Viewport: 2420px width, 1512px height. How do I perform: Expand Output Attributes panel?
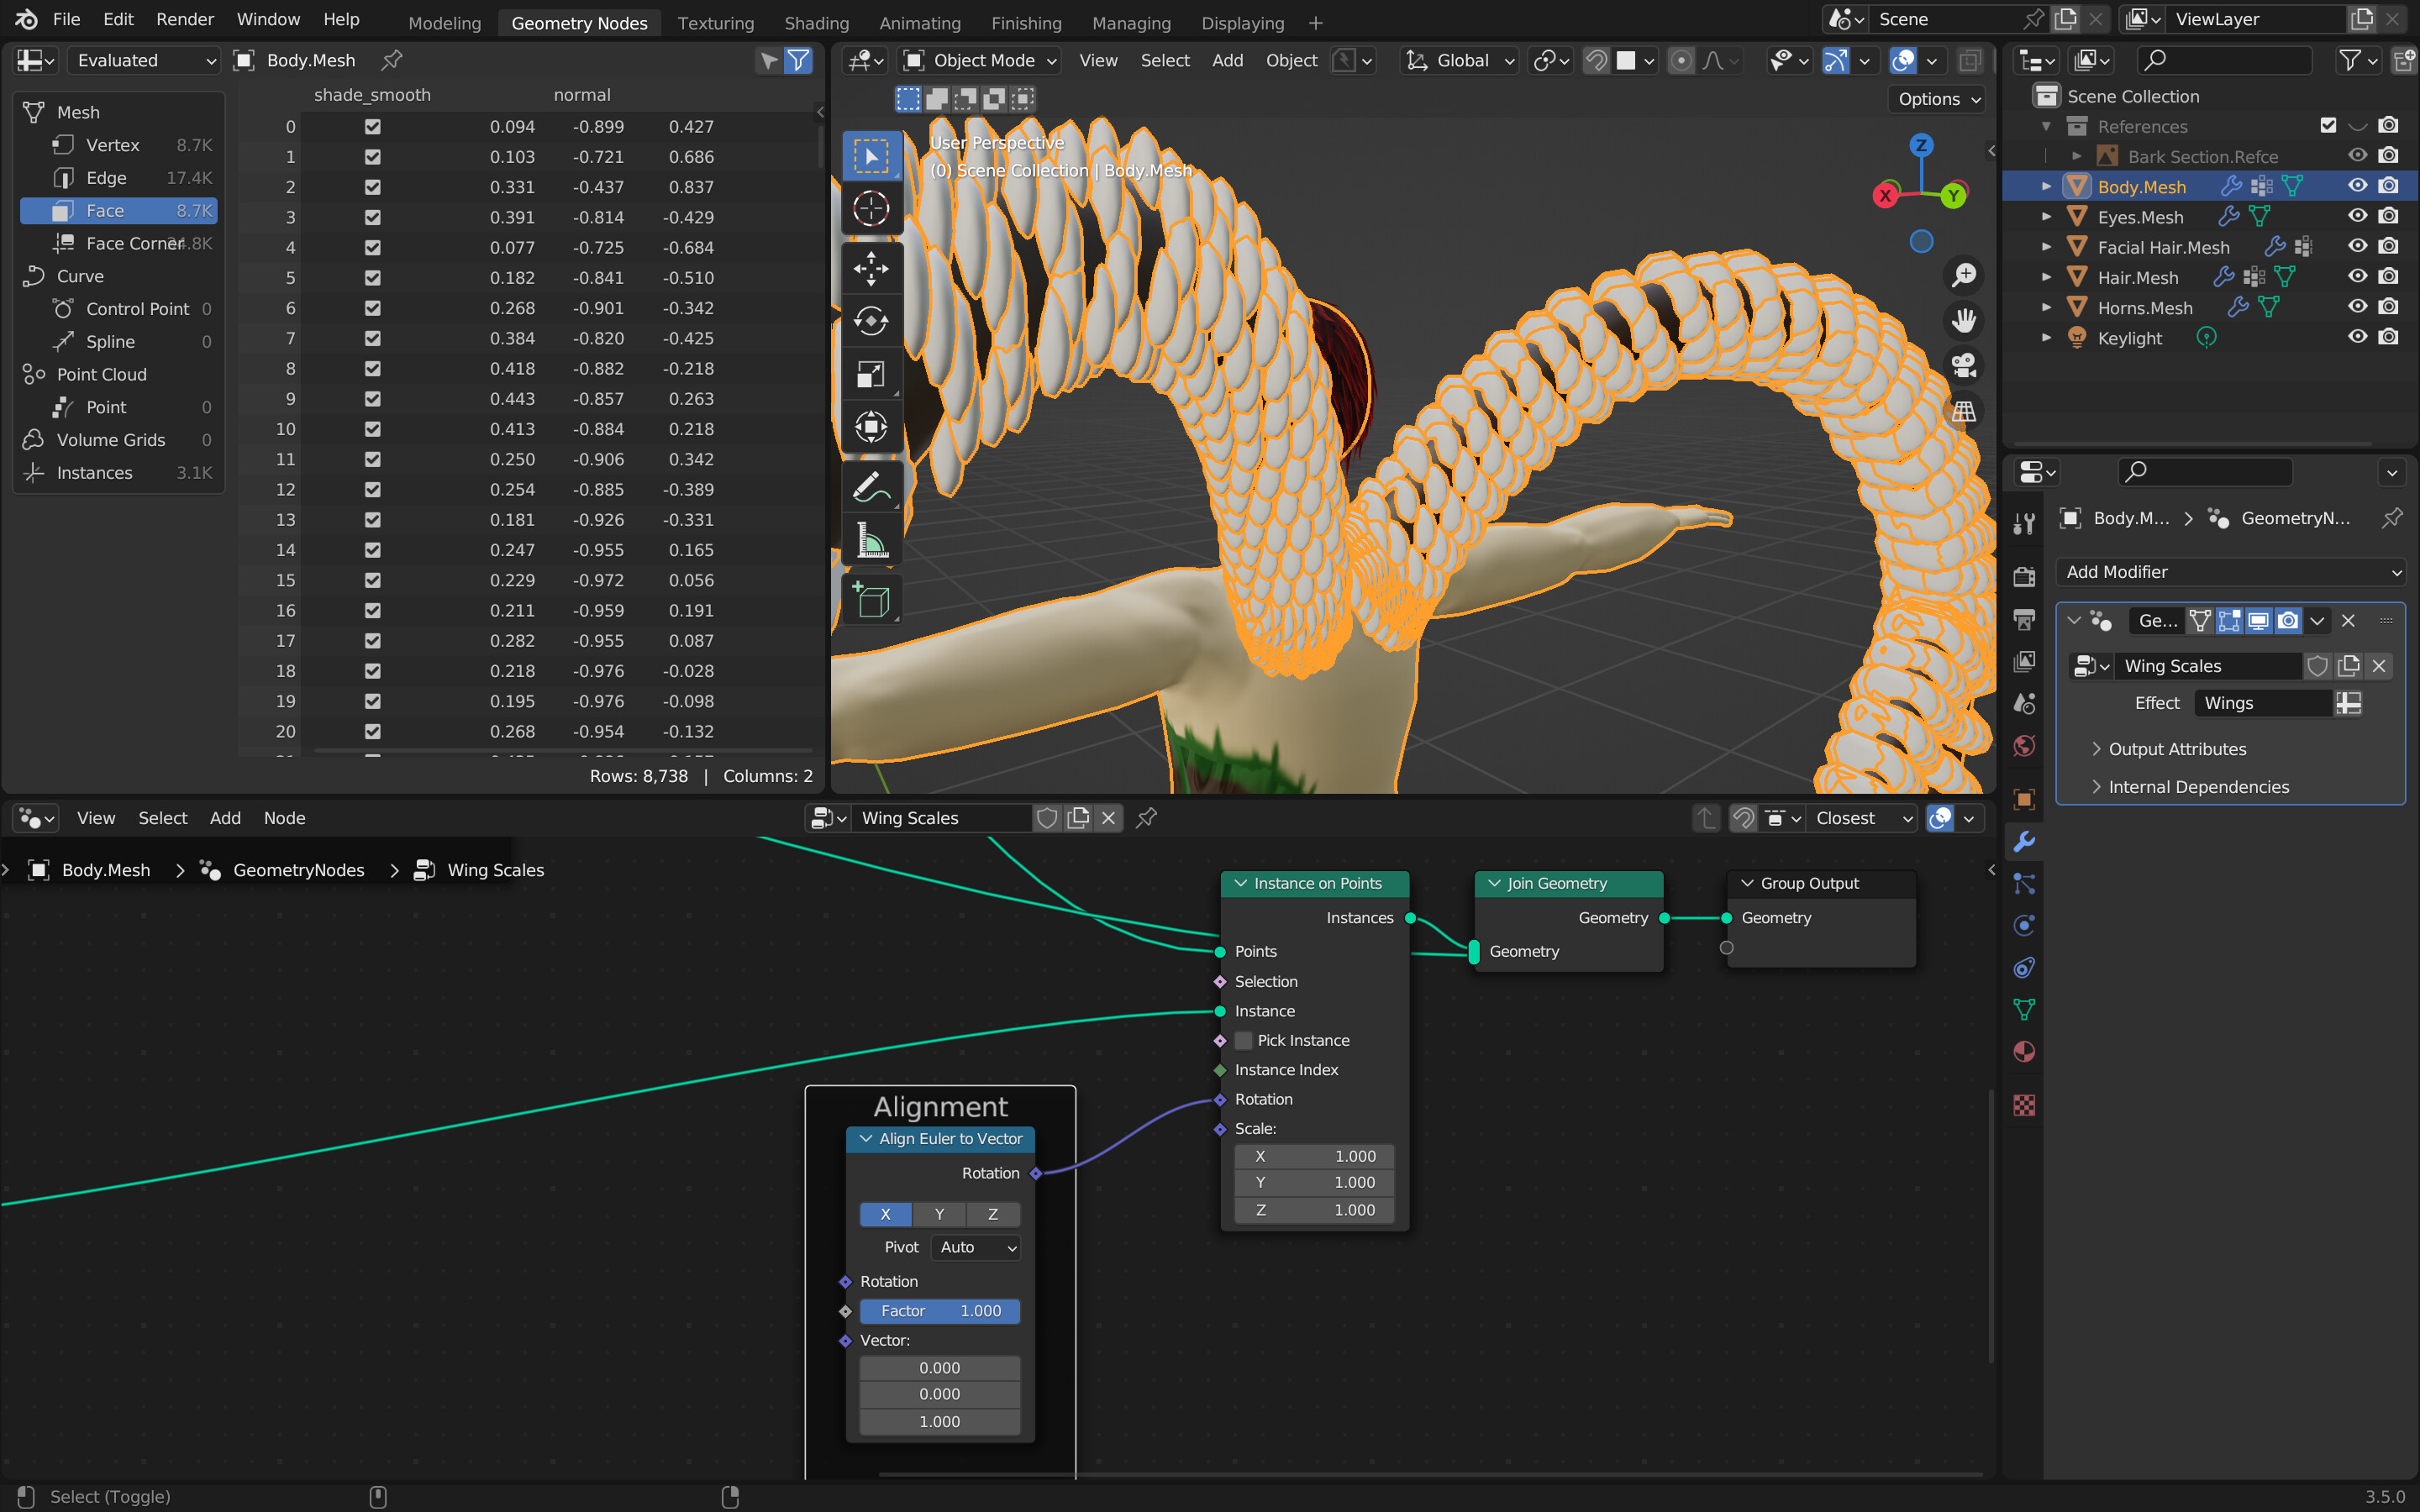click(x=2176, y=749)
